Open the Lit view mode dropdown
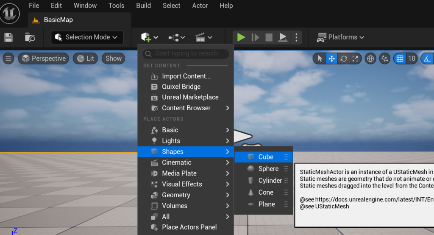The width and height of the screenshot is (434, 235). (85, 59)
